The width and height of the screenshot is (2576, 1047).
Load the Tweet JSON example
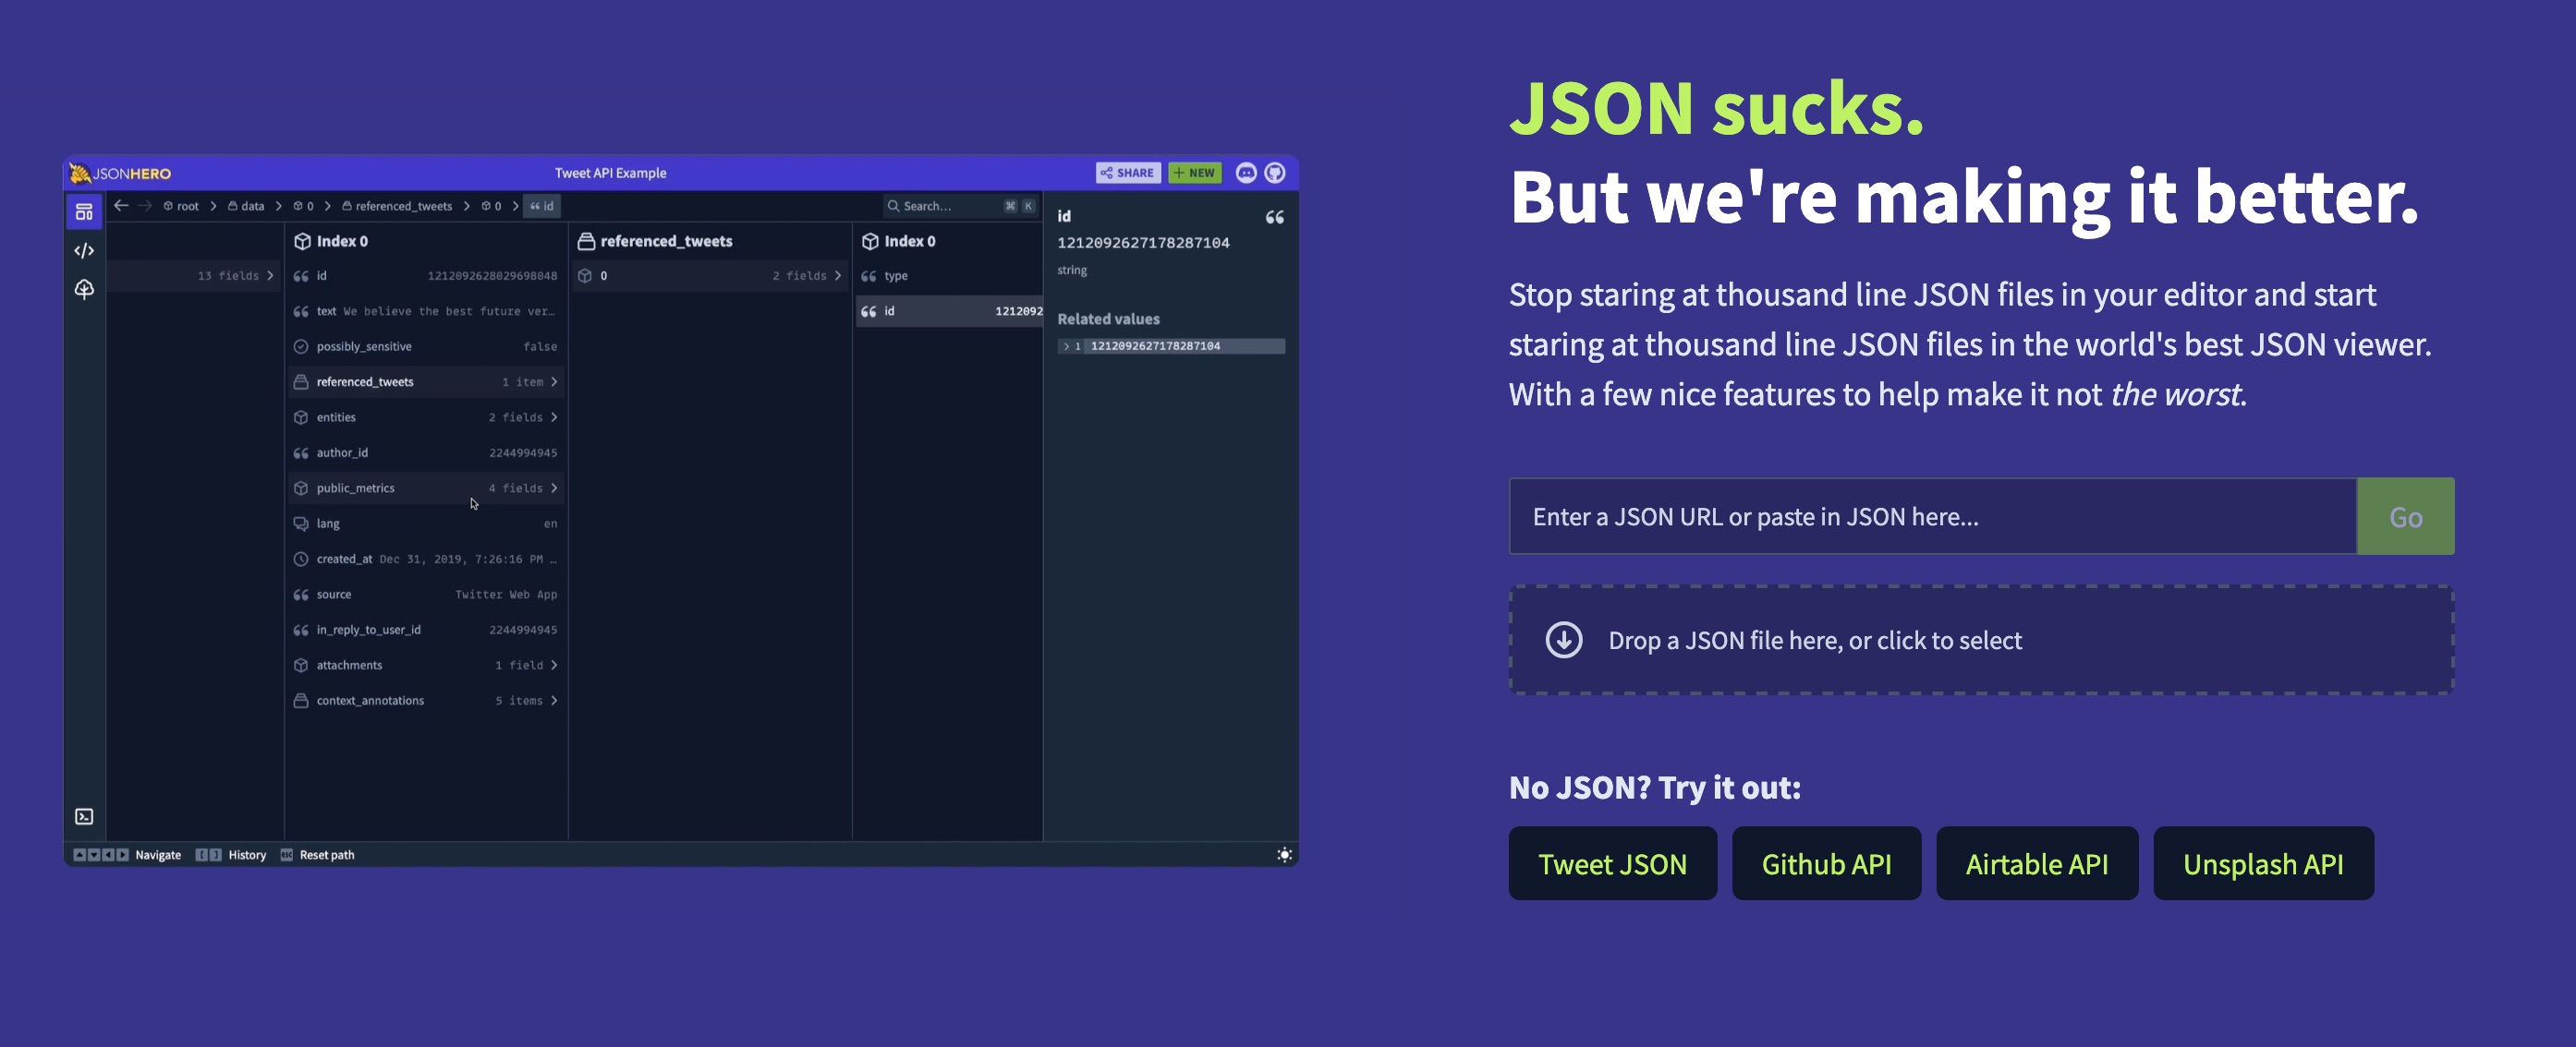pyautogui.click(x=1612, y=863)
